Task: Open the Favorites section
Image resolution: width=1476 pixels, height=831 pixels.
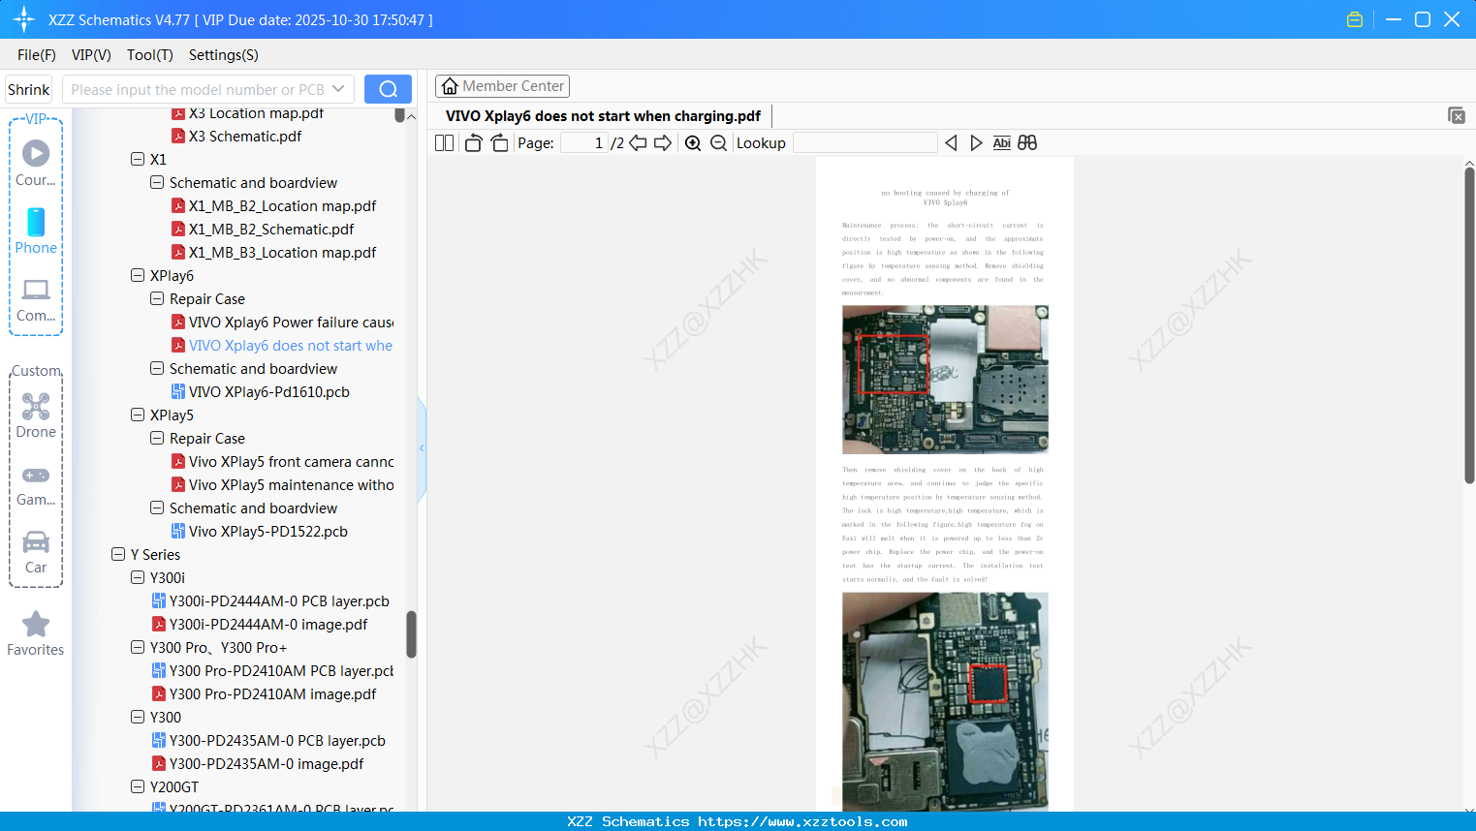Action: pyautogui.click(x=36, y=633)
